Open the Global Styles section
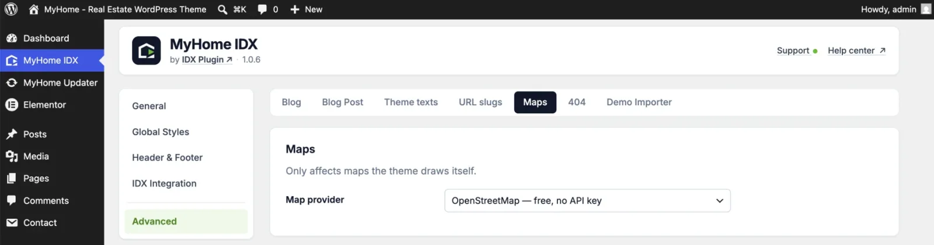 186,132
